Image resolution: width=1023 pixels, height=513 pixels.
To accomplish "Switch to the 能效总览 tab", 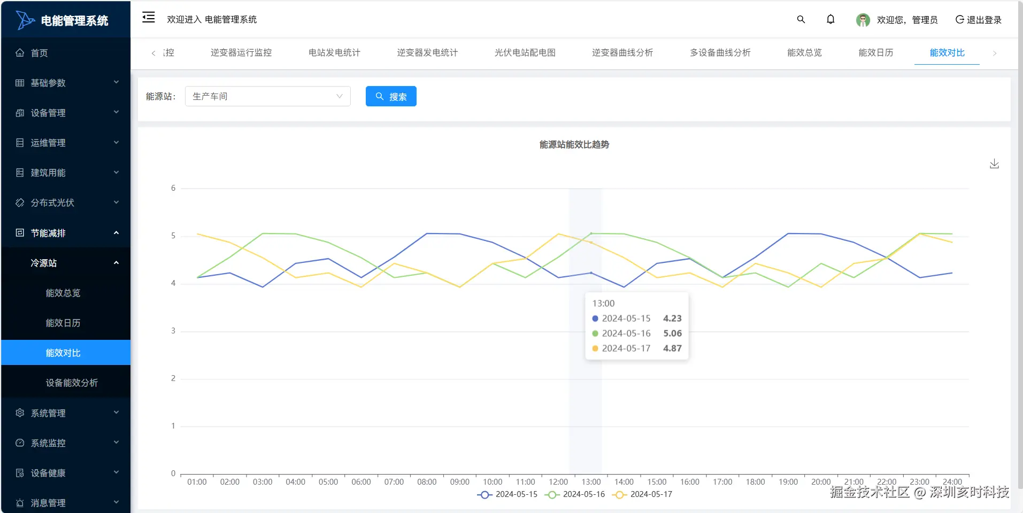I will click(804, 52).
